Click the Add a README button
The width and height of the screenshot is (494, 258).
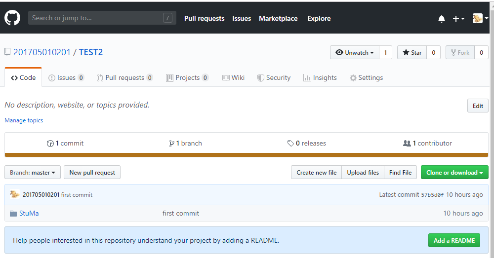click(454, 241)
